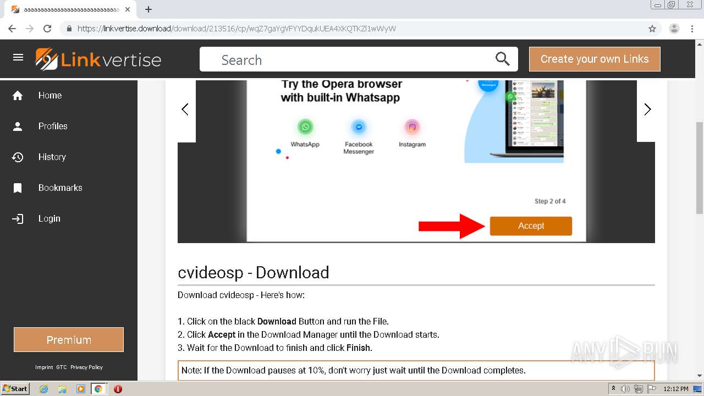Open the Imprint link

coord(44,367)
